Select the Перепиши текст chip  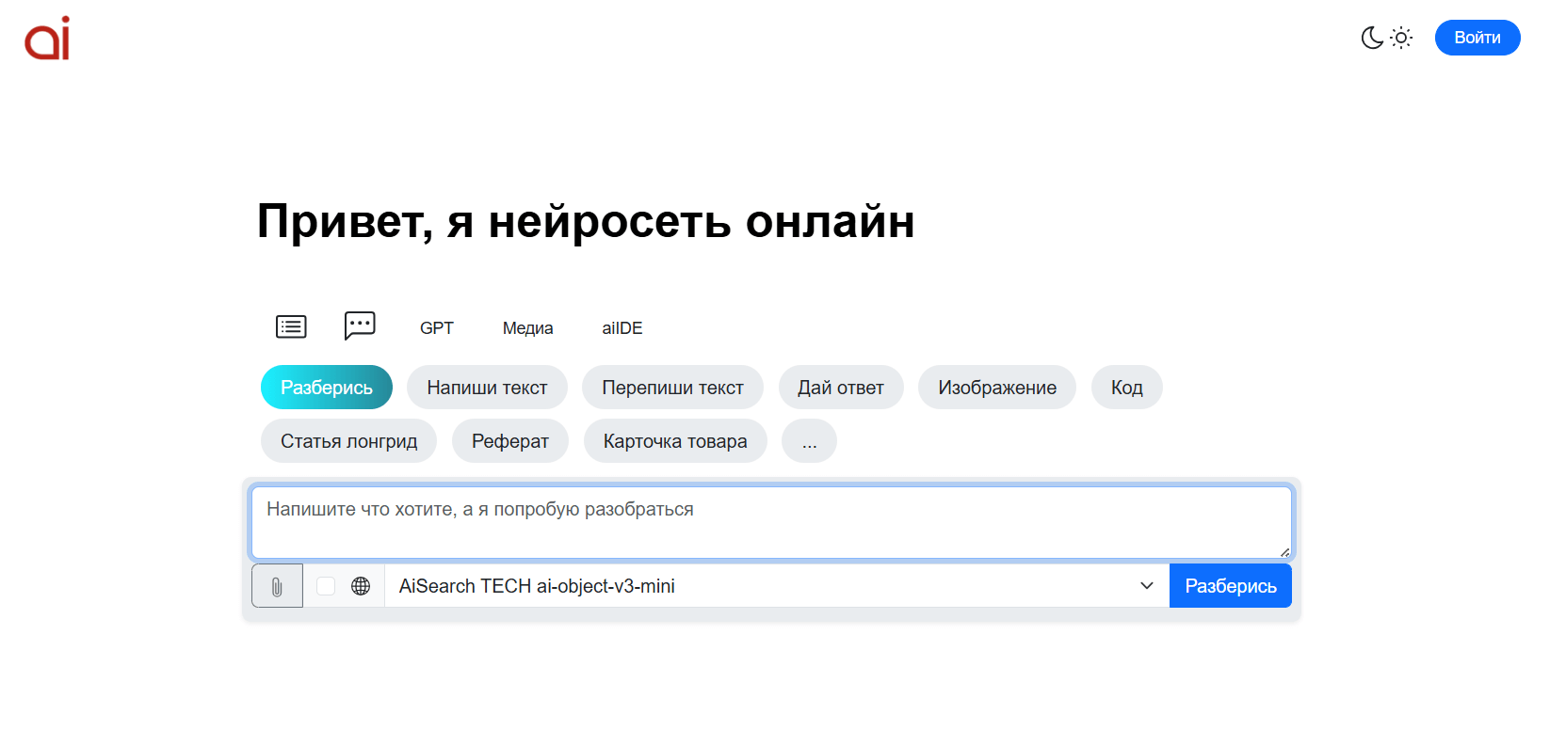point(672,388)
